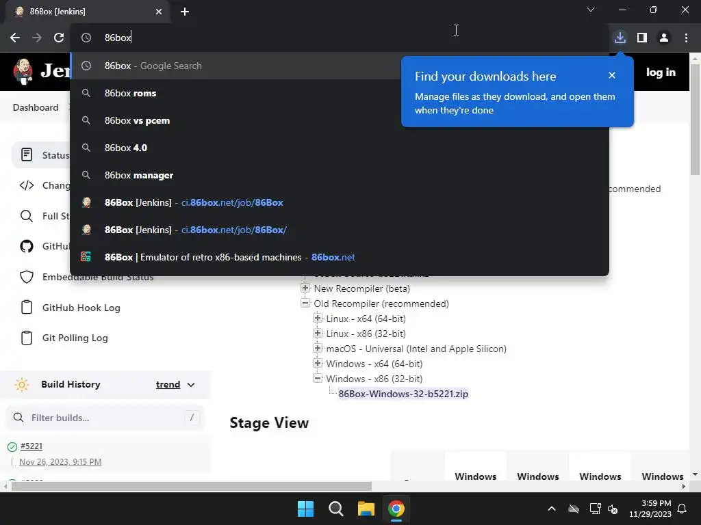Click the Jenkins butler logo
This screenshot has width=701, height=525.
(x=23, y=71)
